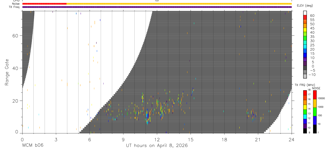Click the "ELEV (deg)" legend title
The image size is (328, 151).
tap(305, 6)
